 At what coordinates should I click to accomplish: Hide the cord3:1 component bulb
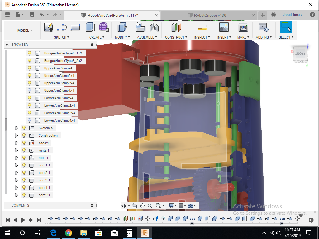[x=24, y=180]
